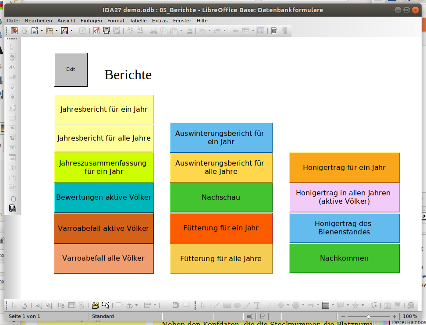This screenshot has width=426, height=325.
Task: Open the Redo history dropdown arrow
Action: click(224, 31)
